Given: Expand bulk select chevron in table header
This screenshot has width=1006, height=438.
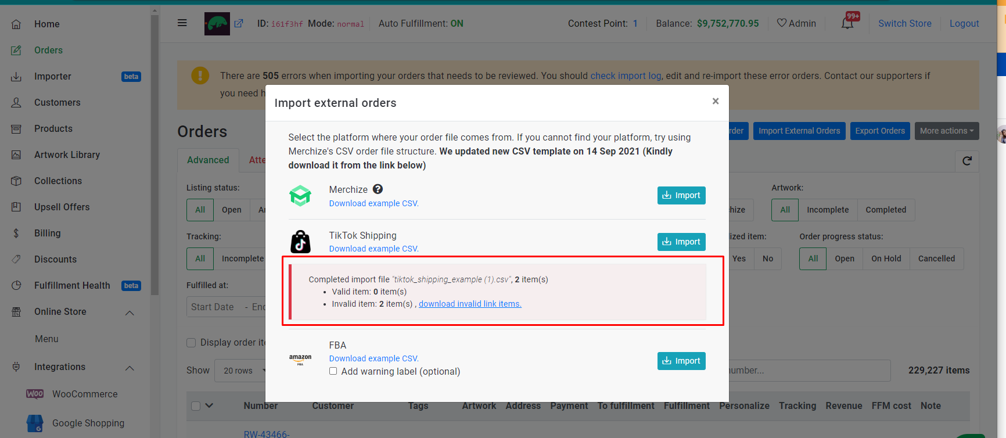Looking at the screenshot, I should point(210,405).
